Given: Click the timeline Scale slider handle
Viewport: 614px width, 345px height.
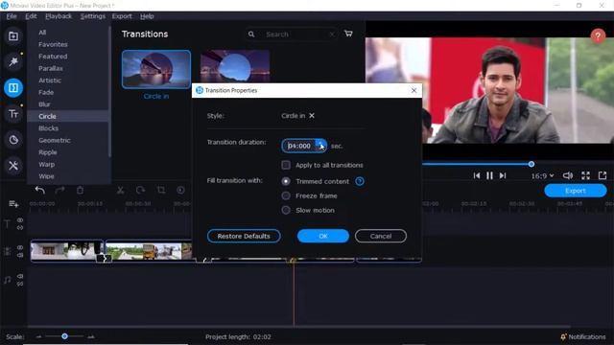Looking at the screenshot, I should pos(64,336).
